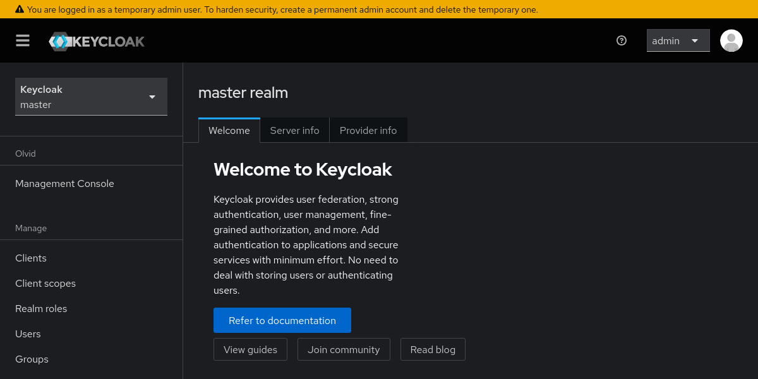The image size is (758, 379).
Task: Navigate to Realm roles
Action: pyautogui.click(x=91, y=309)
